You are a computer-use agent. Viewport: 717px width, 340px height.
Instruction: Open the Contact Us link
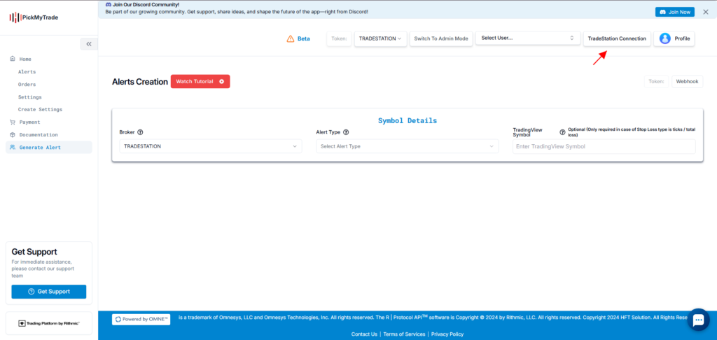[x=364, y=334]
